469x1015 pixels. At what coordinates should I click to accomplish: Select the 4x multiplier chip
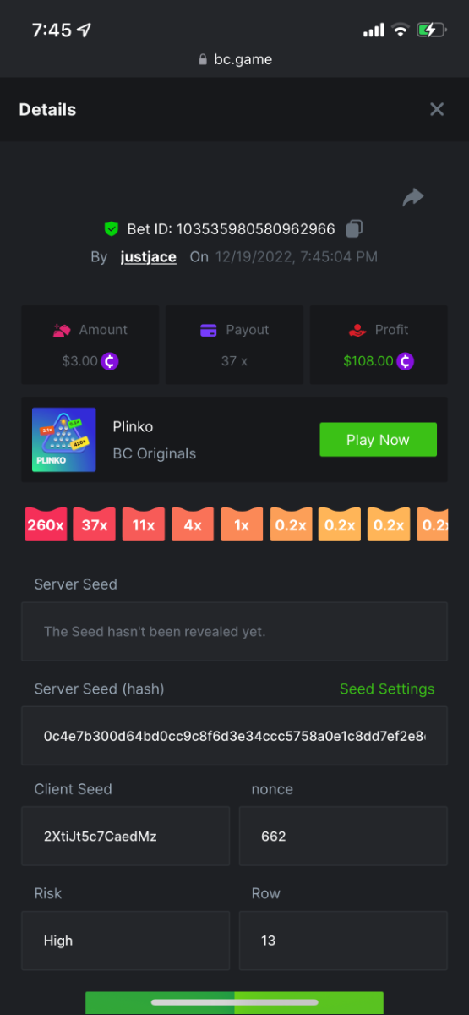coord(193,524)
